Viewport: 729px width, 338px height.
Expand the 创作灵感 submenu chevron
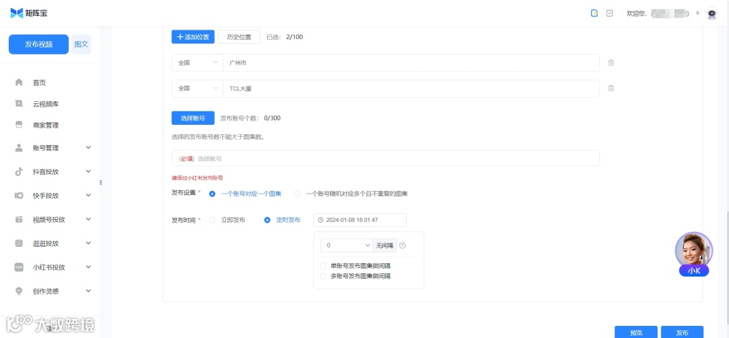(x=88, y=291)
